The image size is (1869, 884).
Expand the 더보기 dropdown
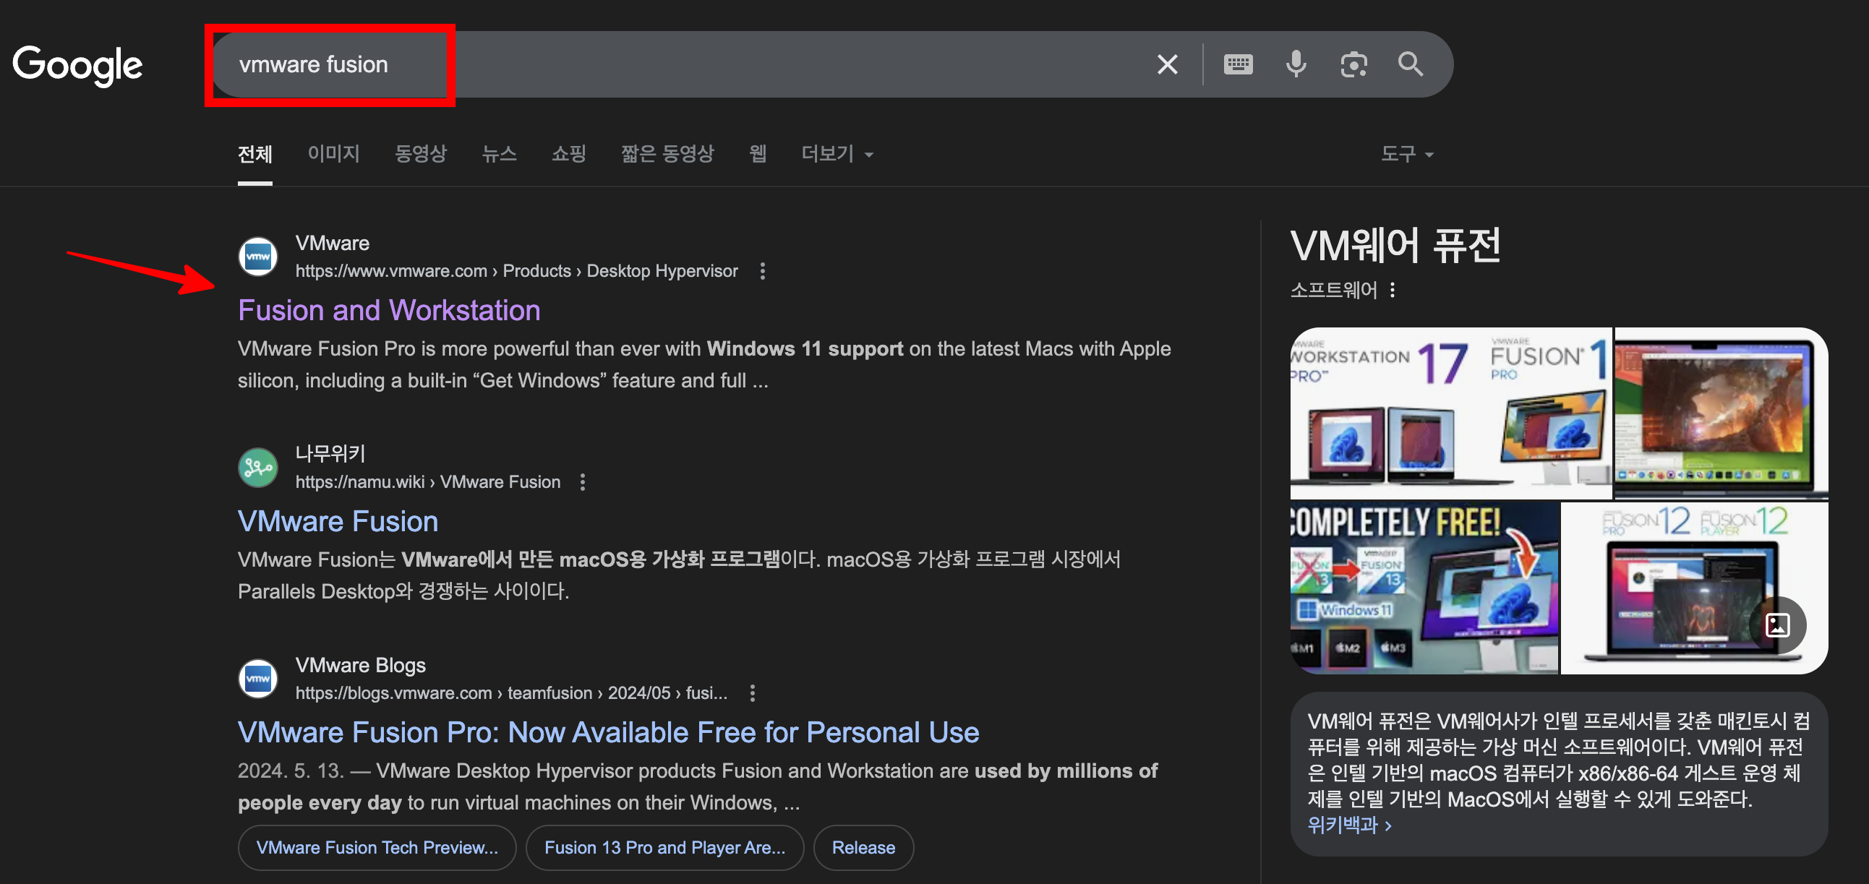pos(837,154)
